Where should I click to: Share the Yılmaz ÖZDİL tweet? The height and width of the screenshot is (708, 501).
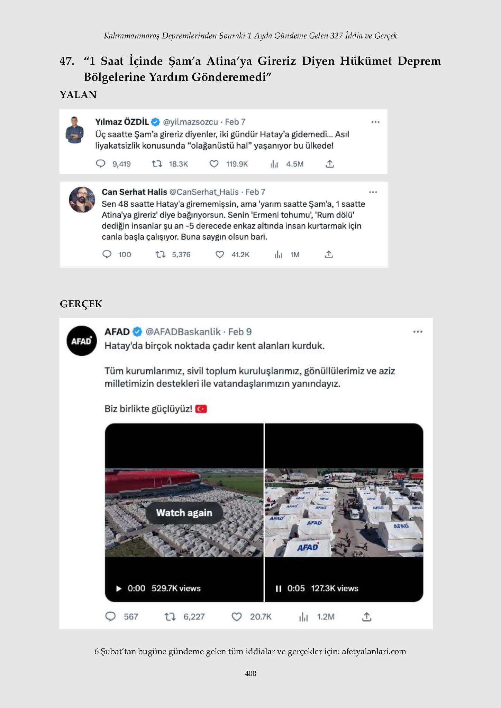tap(330, 164)
